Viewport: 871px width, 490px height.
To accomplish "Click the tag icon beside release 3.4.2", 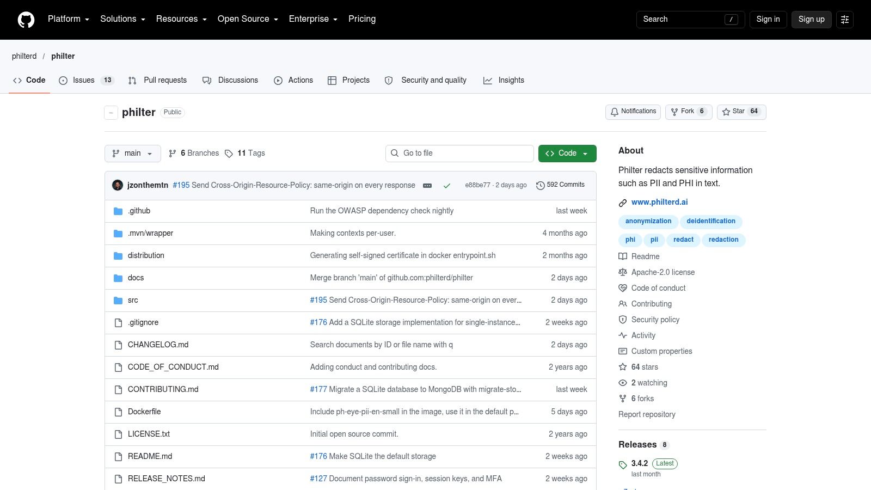I will click(623, 465).
